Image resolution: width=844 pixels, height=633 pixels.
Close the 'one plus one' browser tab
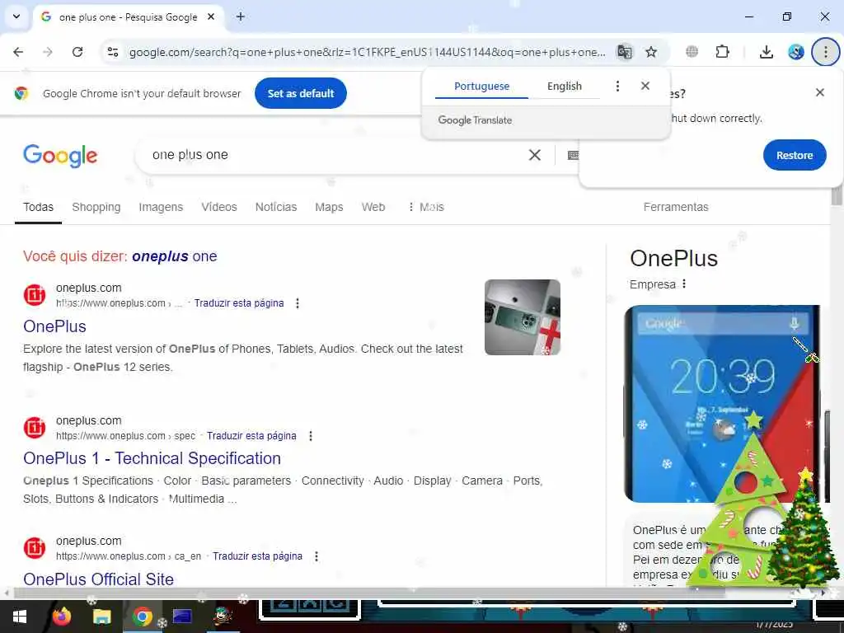click(211, 16)
